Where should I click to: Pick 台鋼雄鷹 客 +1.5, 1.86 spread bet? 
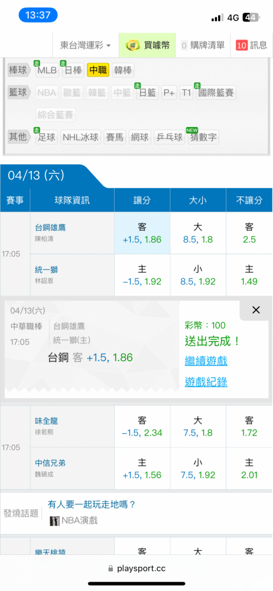point(142,233)
